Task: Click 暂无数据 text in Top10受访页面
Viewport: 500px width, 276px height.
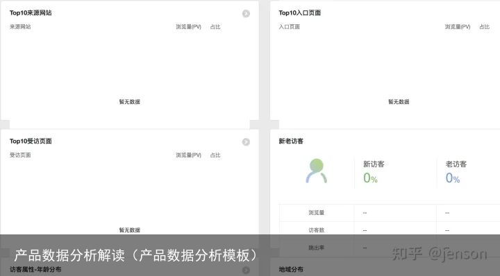Action: [129, 230]
